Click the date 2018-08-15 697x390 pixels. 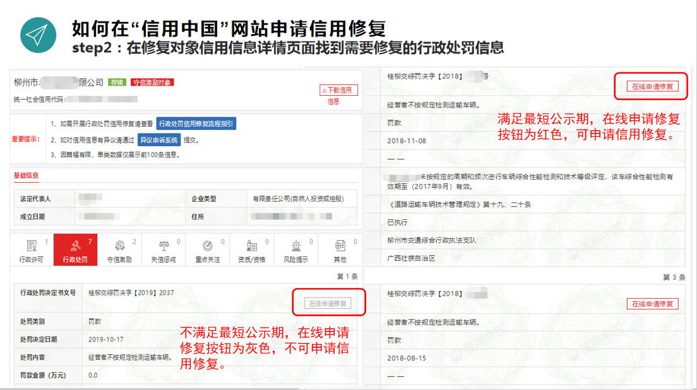[407, 358]
